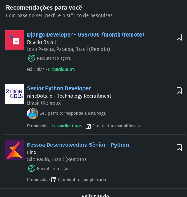
Task: Save the Django Developer job with bookmark icon
Action: click(x=179, y=37)
